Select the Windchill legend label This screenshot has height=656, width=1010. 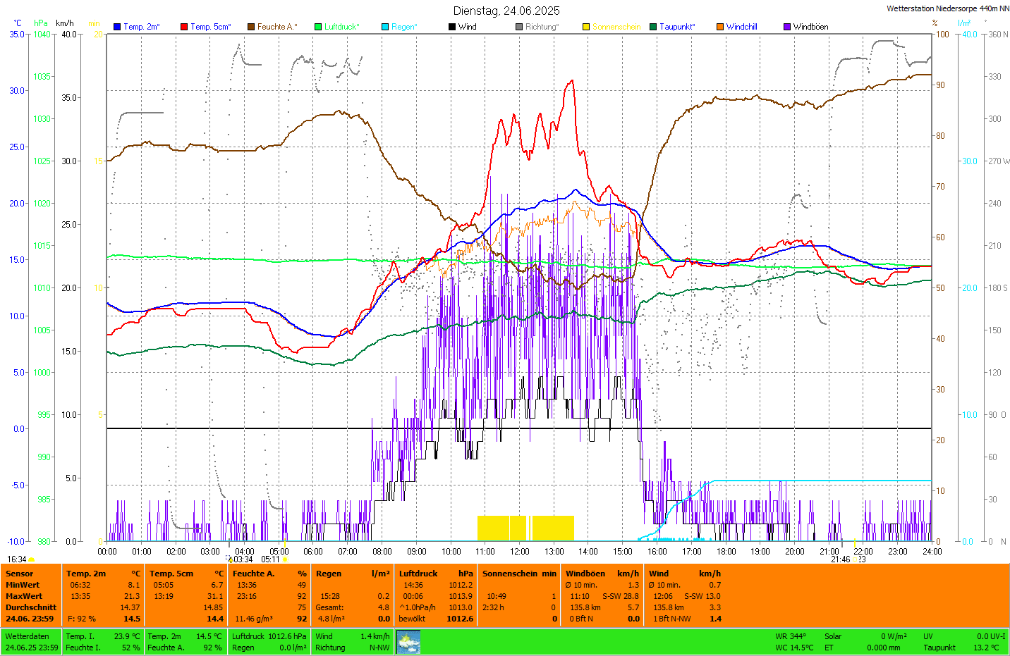[741, 27]
